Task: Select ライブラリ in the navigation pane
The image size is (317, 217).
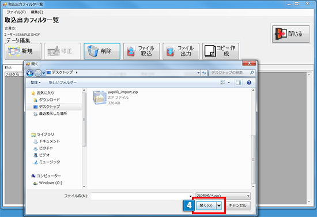Action: pos(43,134)
